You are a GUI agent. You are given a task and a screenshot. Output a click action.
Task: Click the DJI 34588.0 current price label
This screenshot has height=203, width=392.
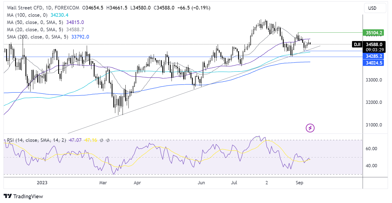pos(369,44)
